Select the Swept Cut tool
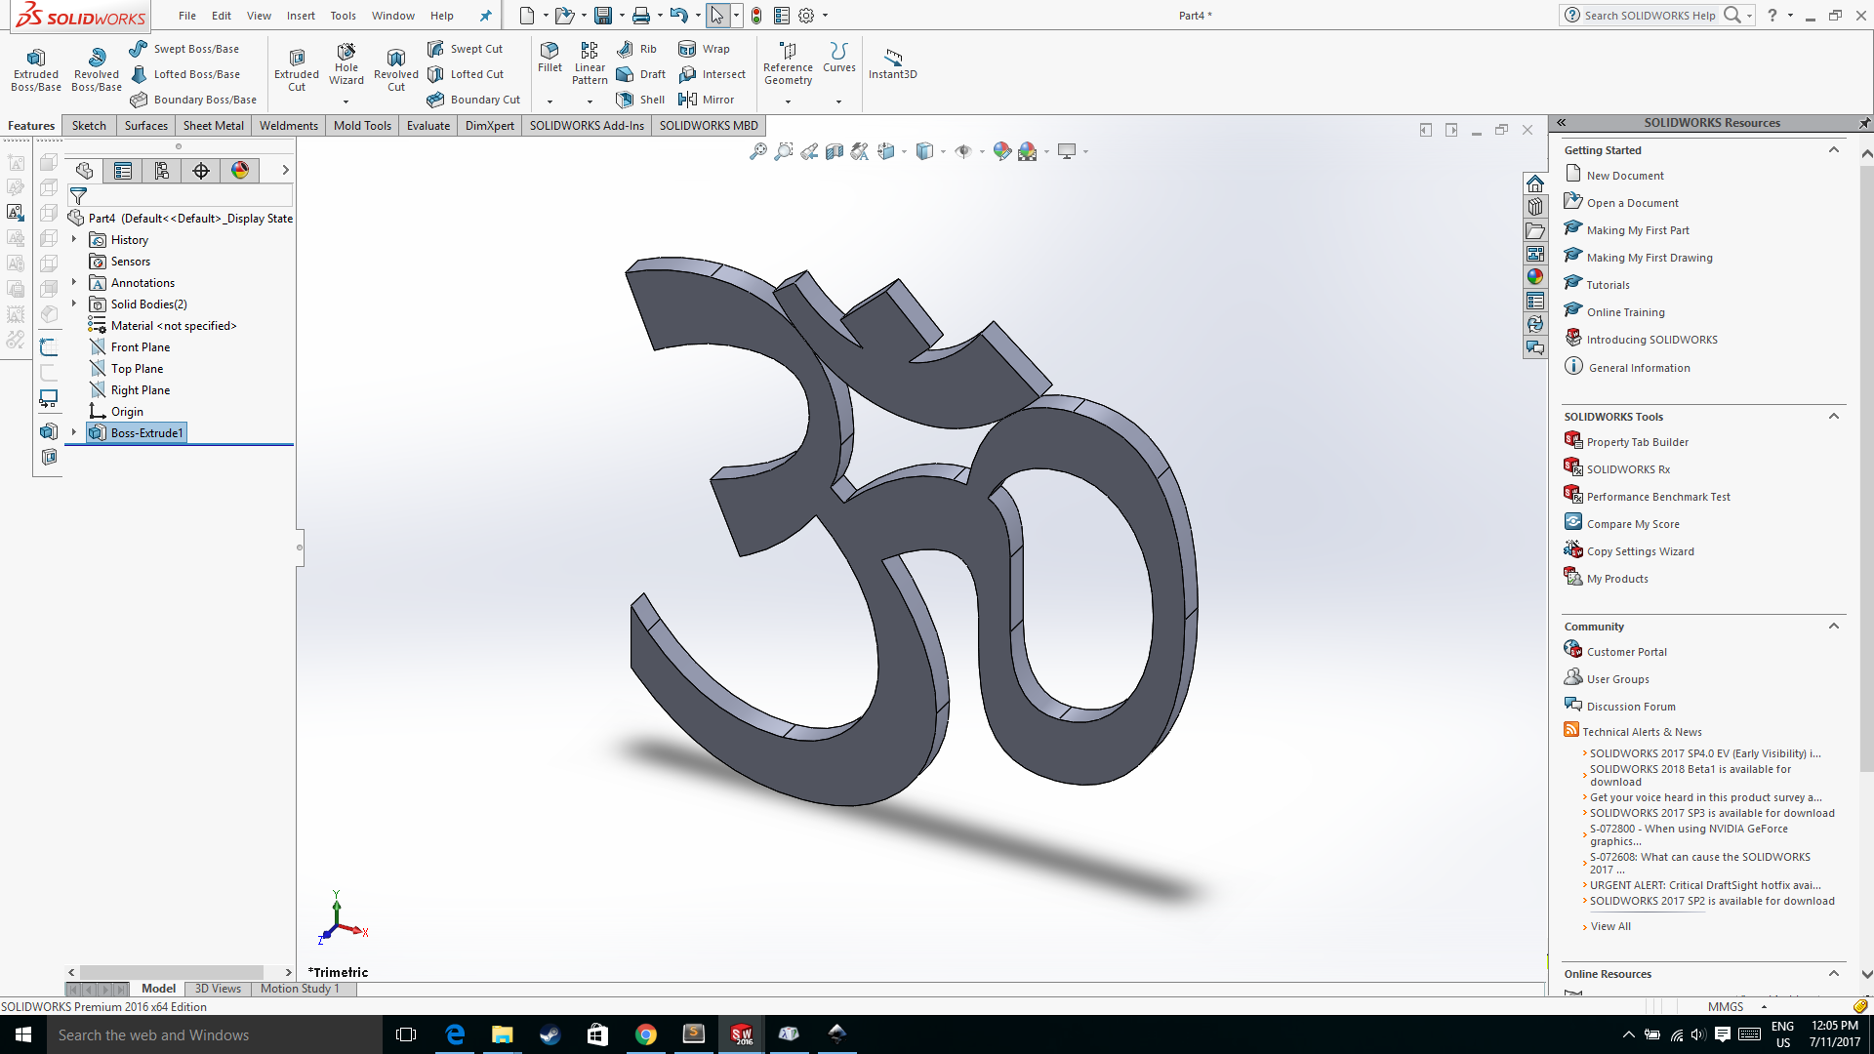 (465, 49)
